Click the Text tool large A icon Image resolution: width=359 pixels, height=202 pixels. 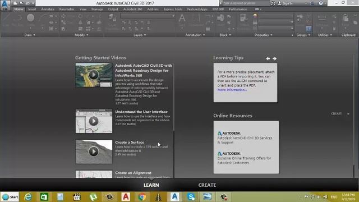pos(182,19)
